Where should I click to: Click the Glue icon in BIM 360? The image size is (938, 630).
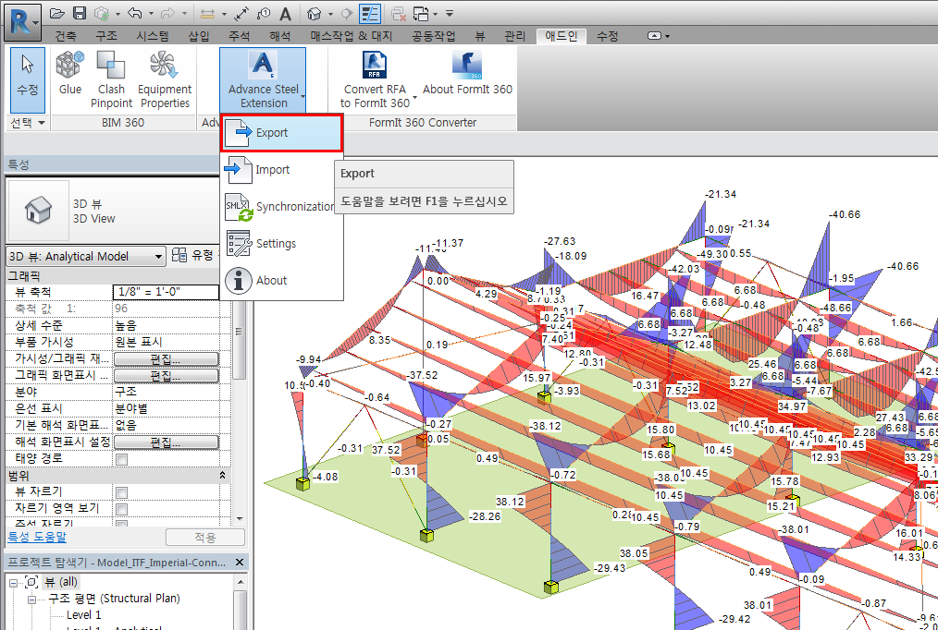tap(70, 74)
